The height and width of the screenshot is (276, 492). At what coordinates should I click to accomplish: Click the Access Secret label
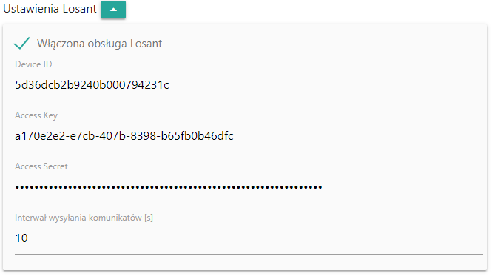click(41, 166)
